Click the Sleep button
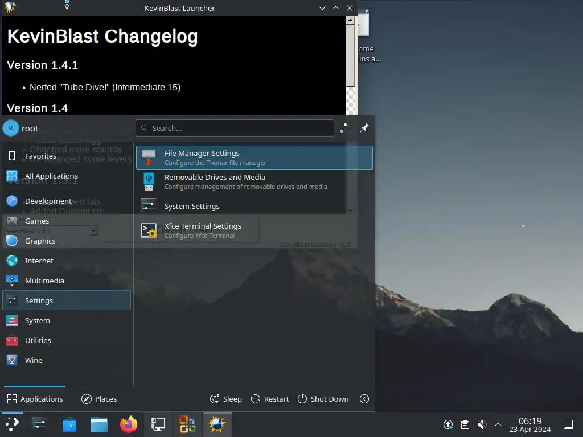Image resolution: width=583 pixels, height=437 pixels. click(x=225, y=399)
